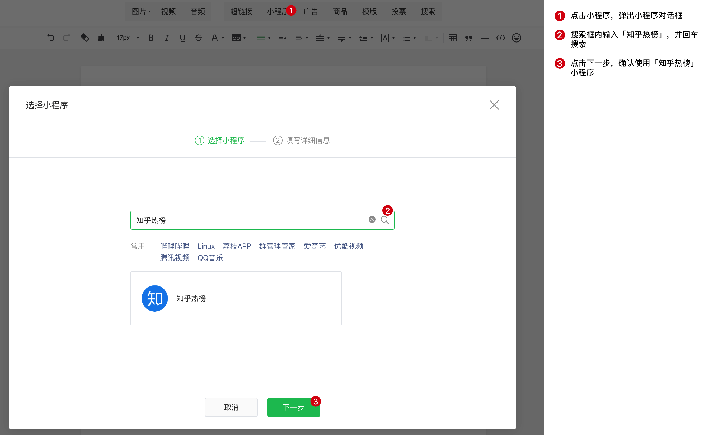Expand the bullet list dropdown arrow
Image resolution: width=713 pixels, height=435 pixels.
415,38
